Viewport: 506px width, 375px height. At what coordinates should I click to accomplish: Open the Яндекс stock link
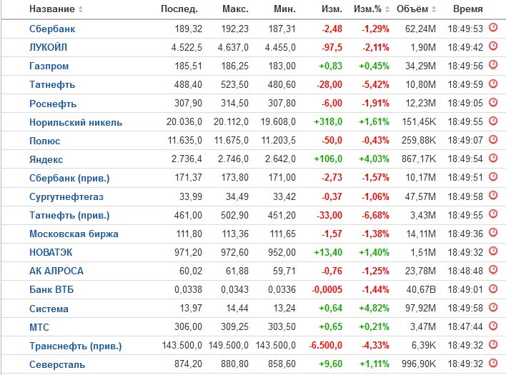click(46, 159)
